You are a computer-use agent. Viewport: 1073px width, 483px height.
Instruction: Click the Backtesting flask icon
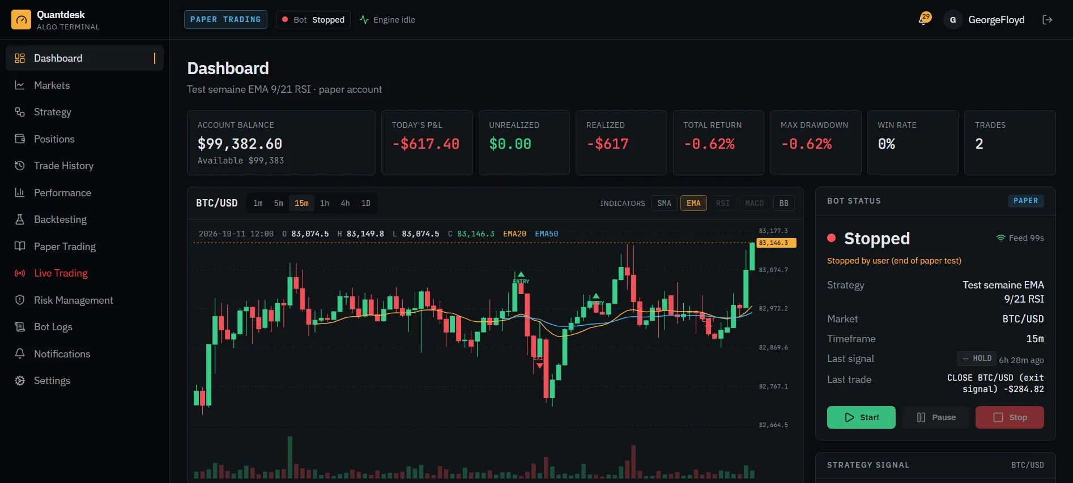(20, 219)
